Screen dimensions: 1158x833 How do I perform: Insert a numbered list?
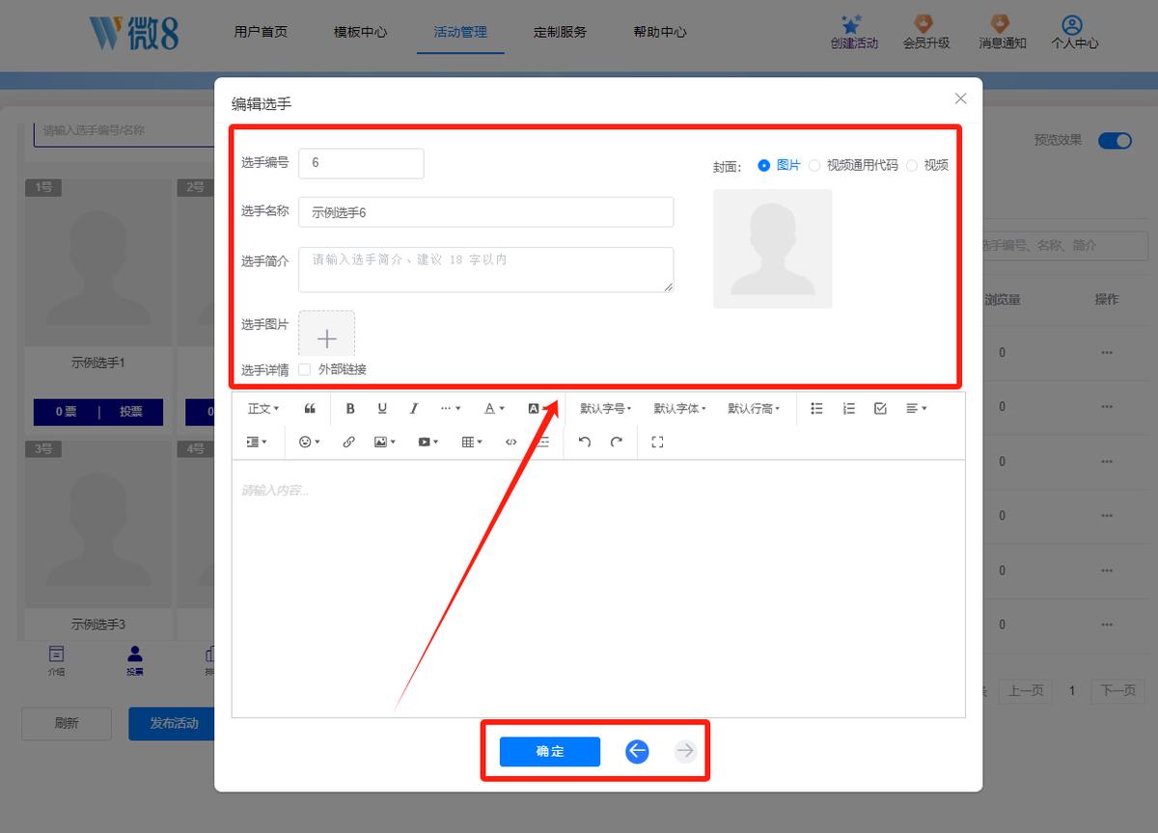coord(848,409)
